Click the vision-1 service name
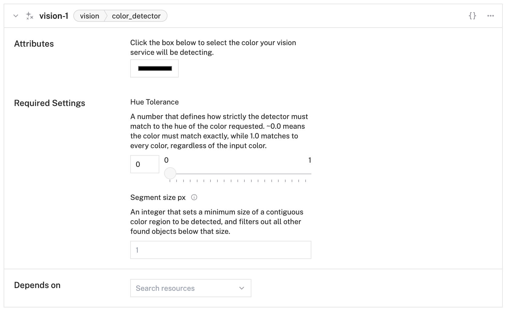This screenshot has width=507, height=312. pyautogui.click(x=54, y=16)
